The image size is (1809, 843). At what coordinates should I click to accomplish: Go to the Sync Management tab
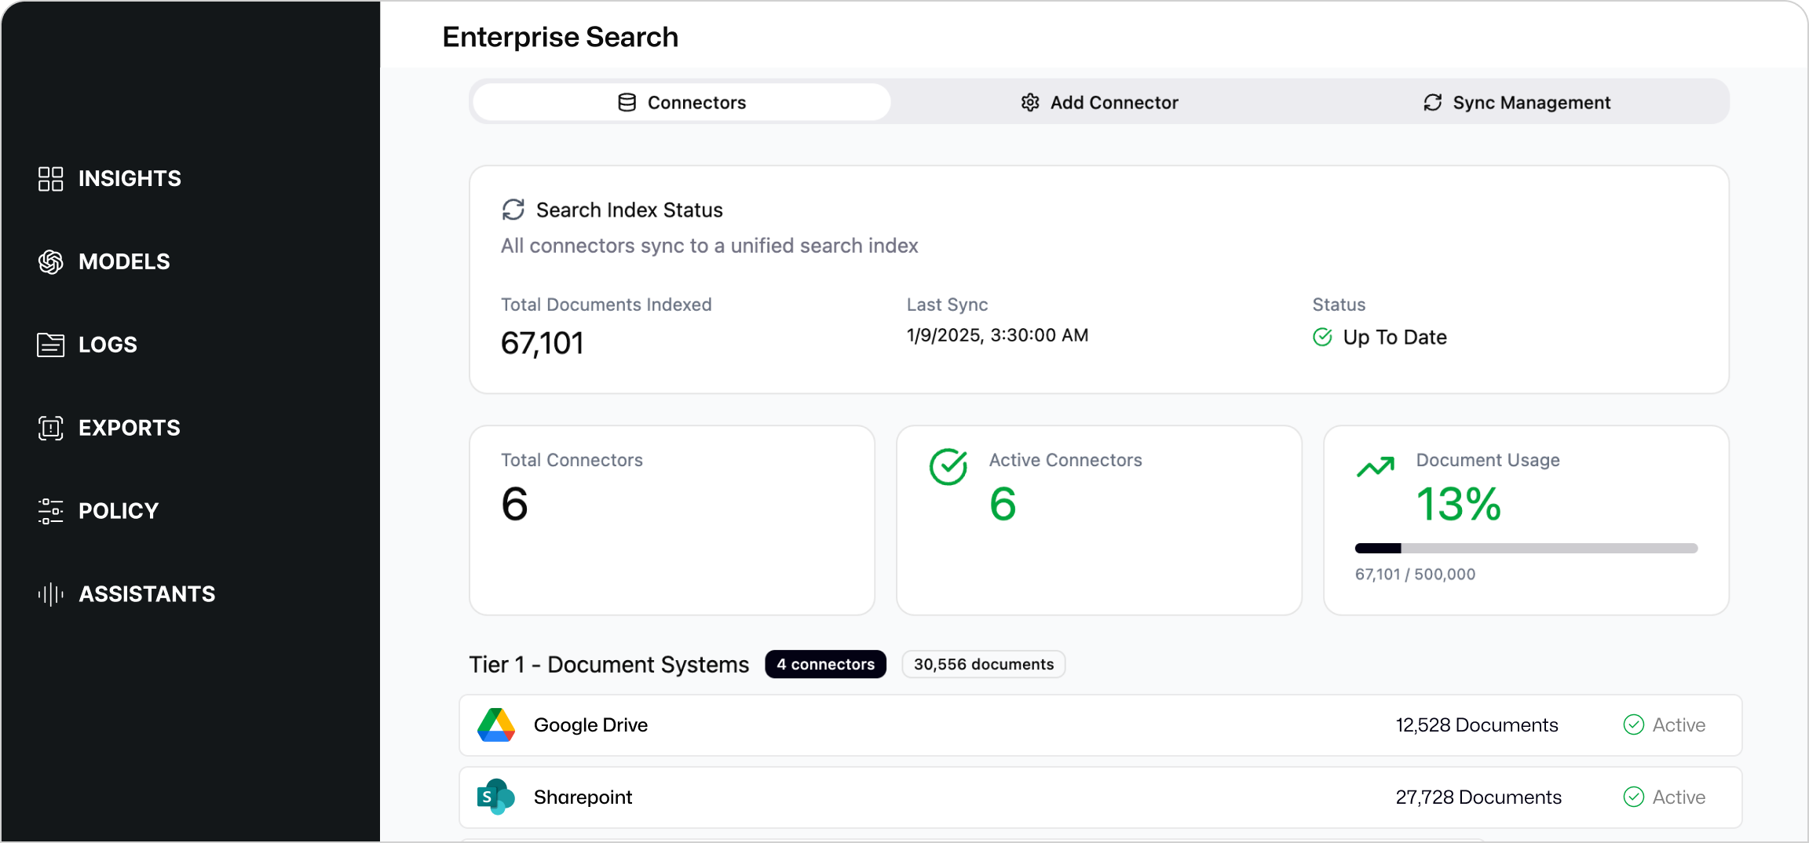[1517, 103]
